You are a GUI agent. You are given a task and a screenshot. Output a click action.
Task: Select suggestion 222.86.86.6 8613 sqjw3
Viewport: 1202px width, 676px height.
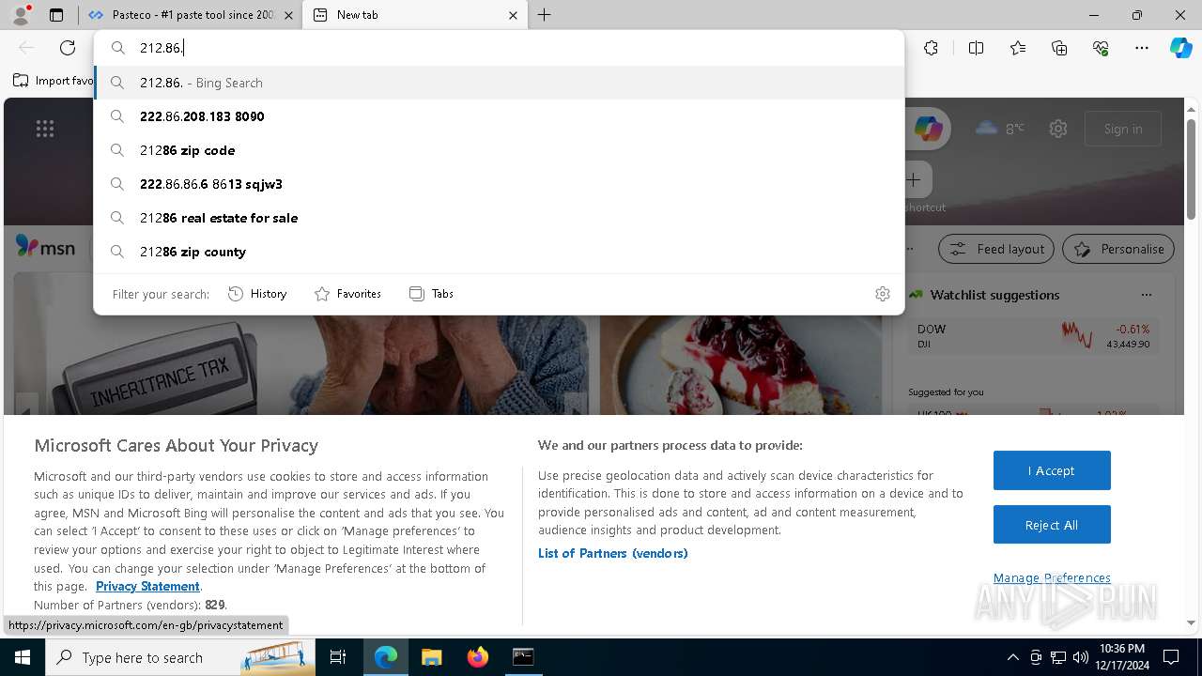point(500,184)
